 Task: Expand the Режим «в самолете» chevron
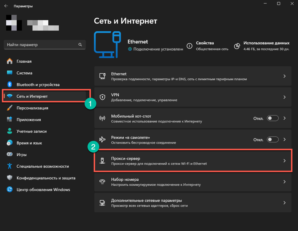(284, 139)
